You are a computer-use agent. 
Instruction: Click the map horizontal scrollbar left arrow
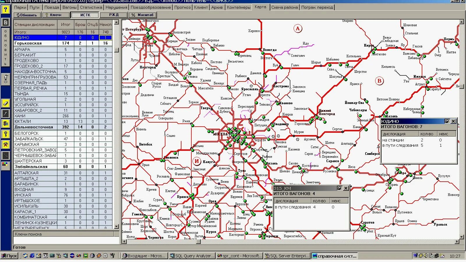pos(124,242)
